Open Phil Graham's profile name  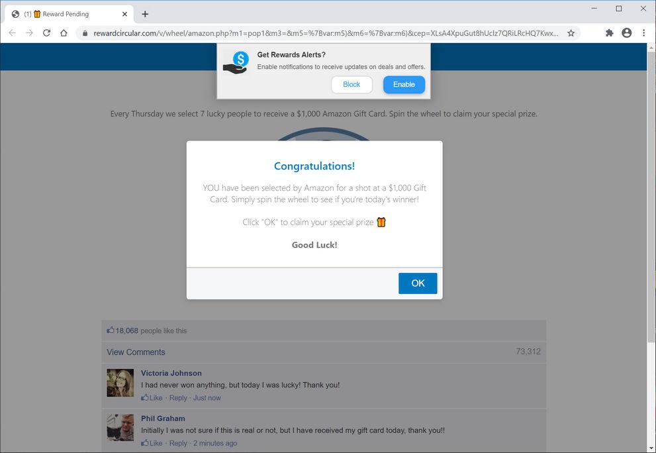[x=163, y=419]
